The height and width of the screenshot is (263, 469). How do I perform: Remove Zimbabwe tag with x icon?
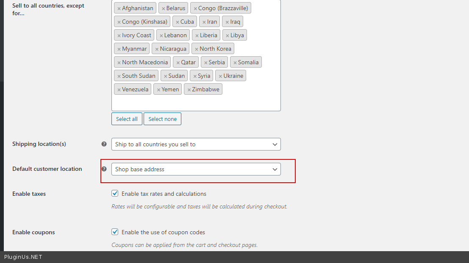coord(189,90)
